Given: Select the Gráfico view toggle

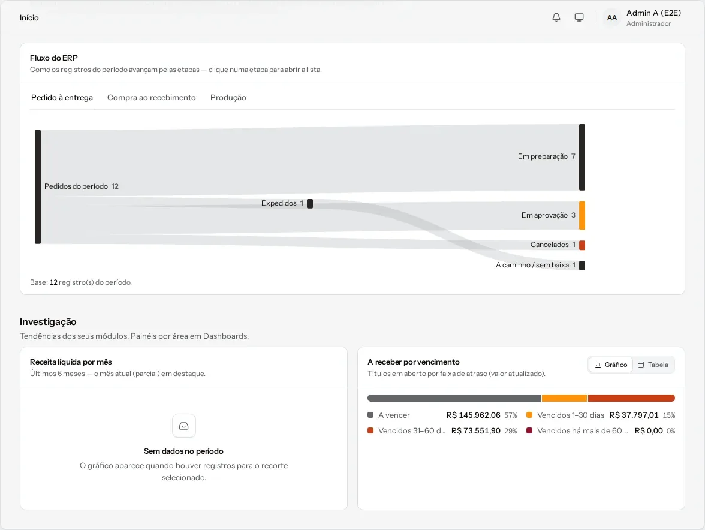Looking at the screenshot, I should (x=610, y=365).
